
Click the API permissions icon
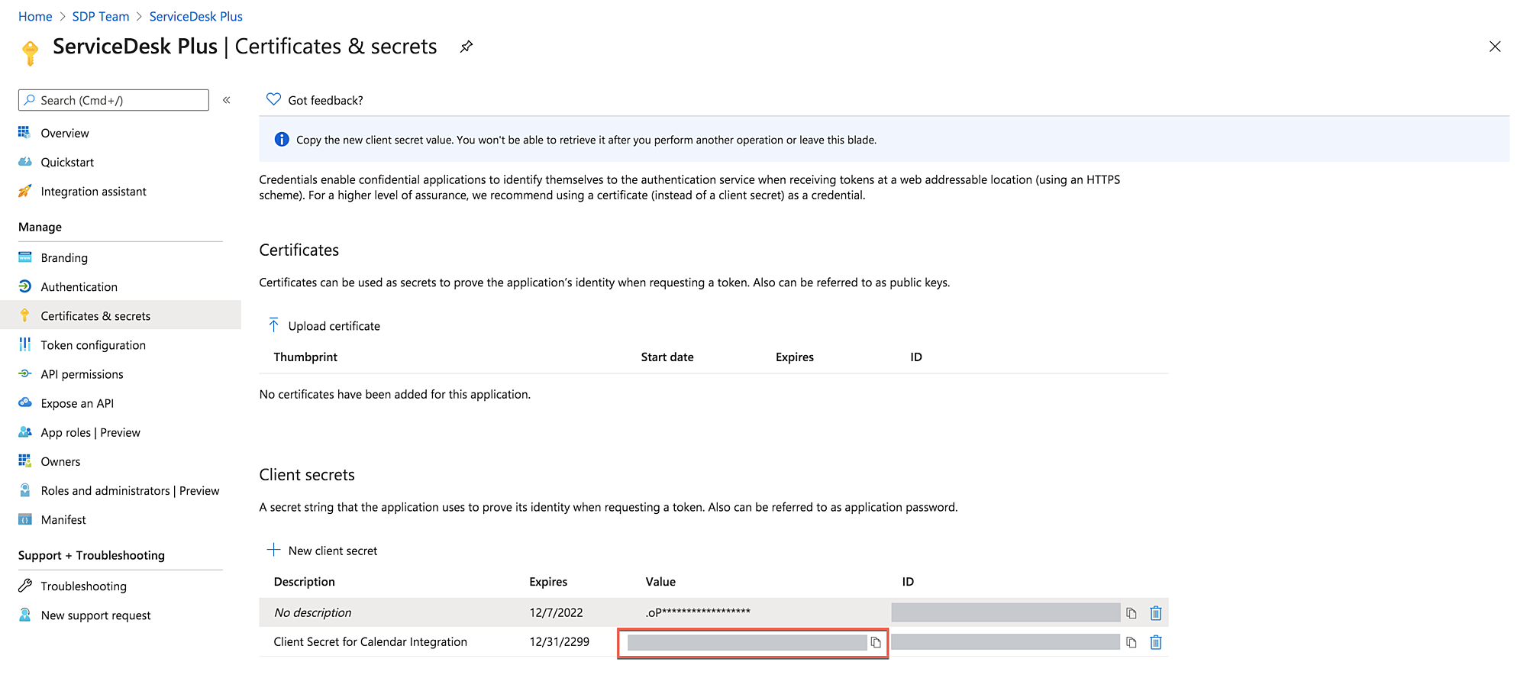[24, 373]
